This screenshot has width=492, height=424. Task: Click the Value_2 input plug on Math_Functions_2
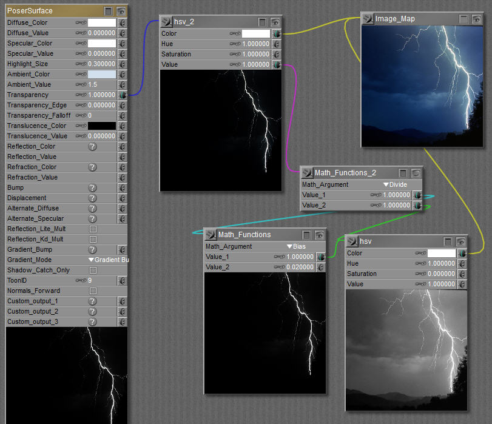click(x=417, y=206)
